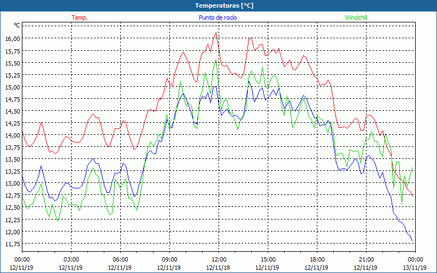Click the 12/11/19 date under 12:00
Viewport: 437px width, 273px height.
(x=218, y=268)
